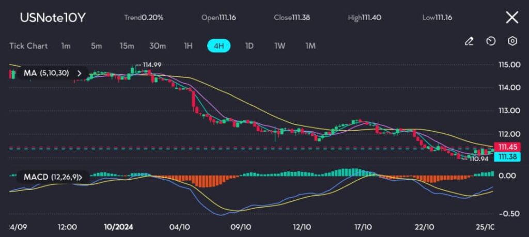The width and height of the screenshot is (529, 237).
Task: Click the USNote10Y symbol title
Action: click(53, 18)
